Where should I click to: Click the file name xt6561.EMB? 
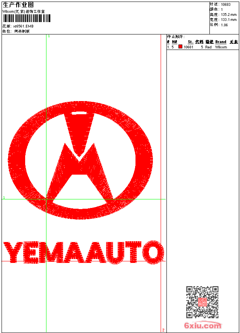pos(23,26)
